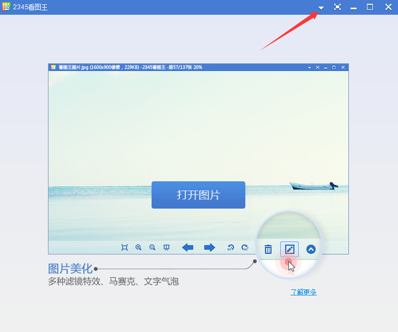Maximize the 2345看图王 window
The image size is (398, 332).
click(x=370, y=7)
